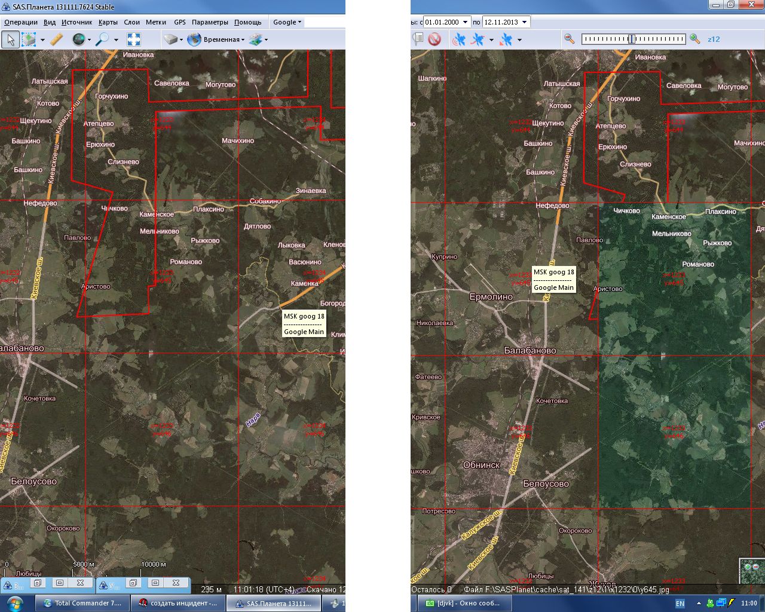Click the zoom level slider handle

[x=631, y=39]
